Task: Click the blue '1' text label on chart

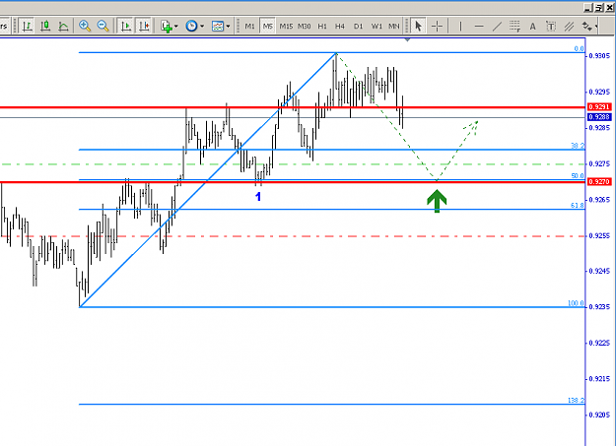Action: (x=258, y=197)
